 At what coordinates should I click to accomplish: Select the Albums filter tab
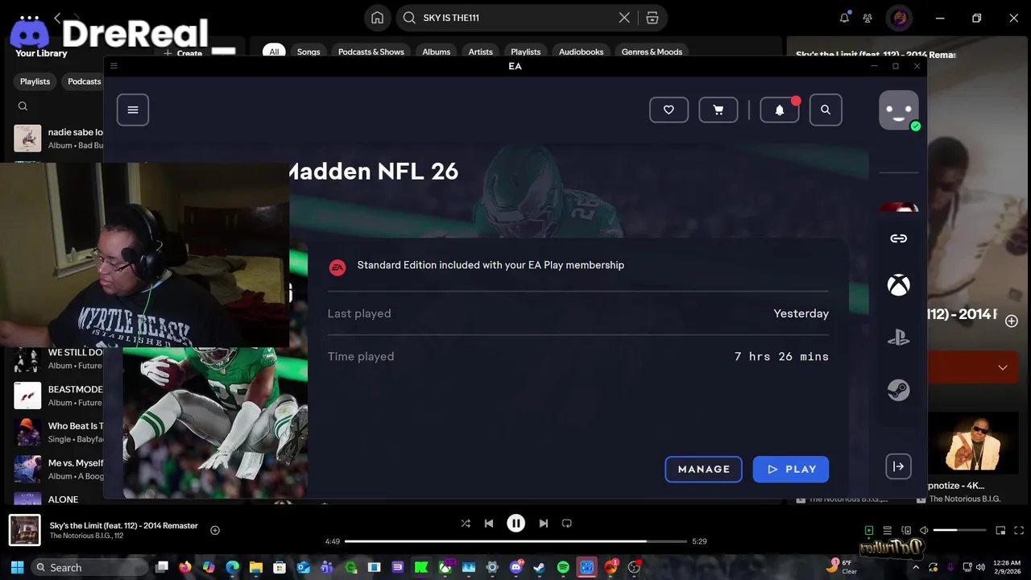coord(437,52)
